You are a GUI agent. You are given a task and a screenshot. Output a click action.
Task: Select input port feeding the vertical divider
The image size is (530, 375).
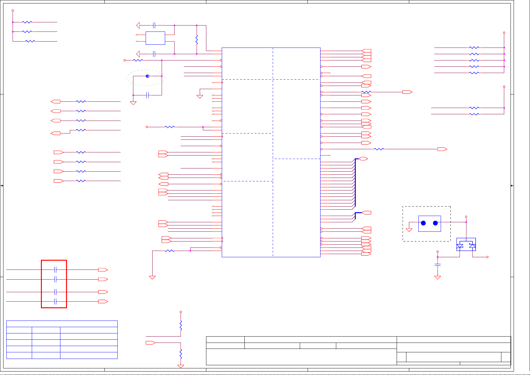coord(150,343)
